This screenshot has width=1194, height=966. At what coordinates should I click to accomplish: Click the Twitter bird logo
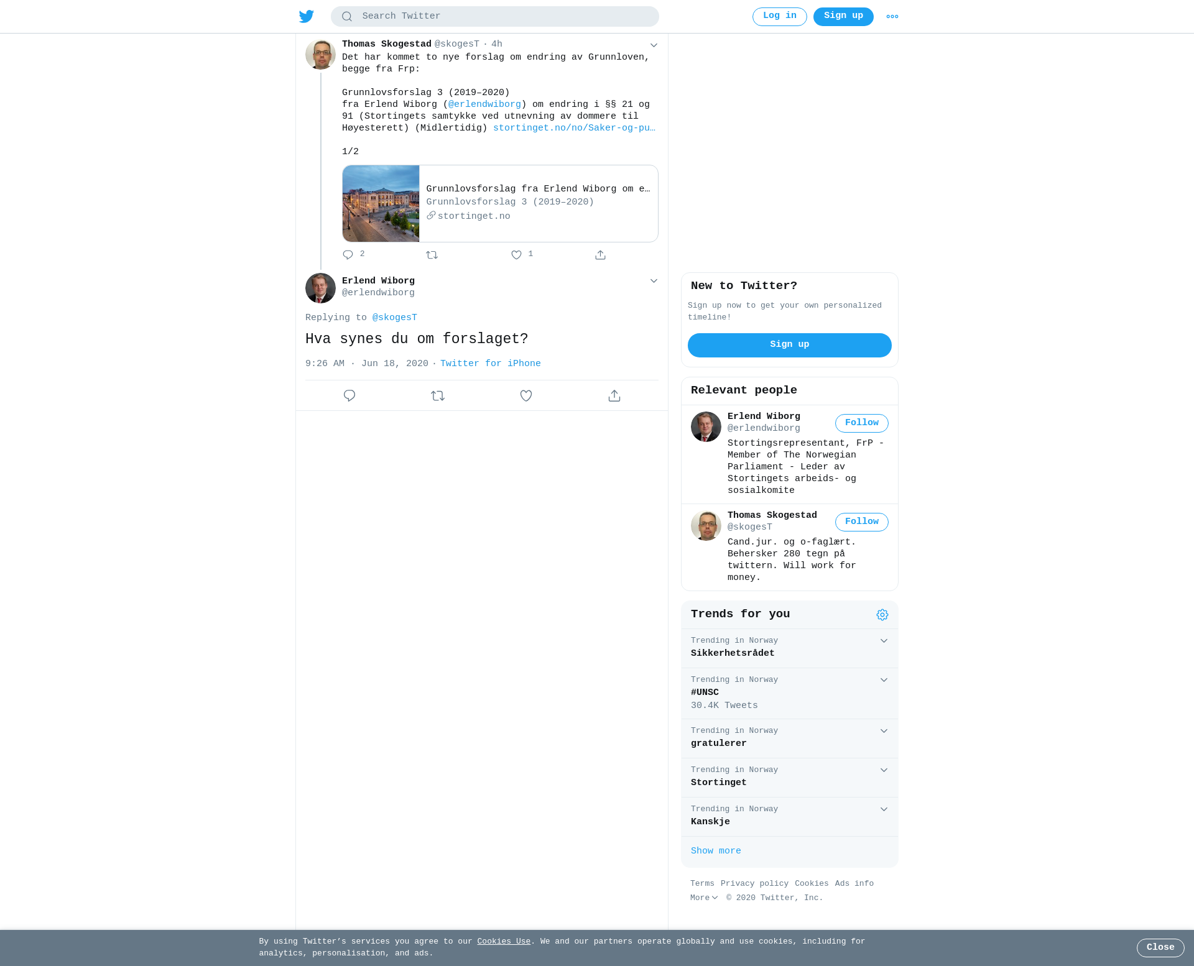point(307,16)
